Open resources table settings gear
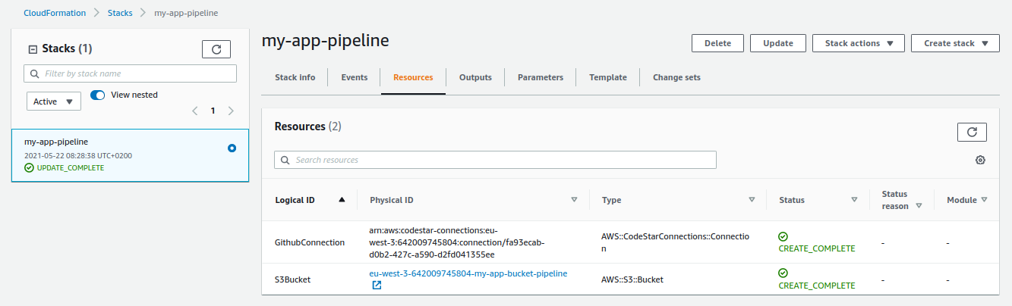The image size is (1012, 306). point(980,160)
